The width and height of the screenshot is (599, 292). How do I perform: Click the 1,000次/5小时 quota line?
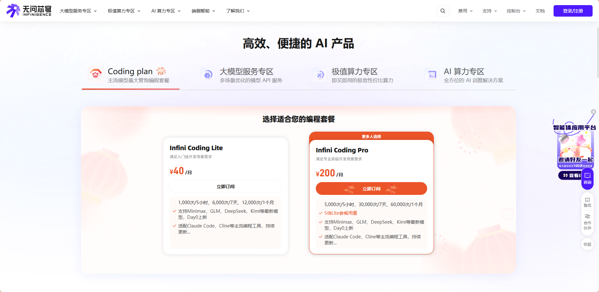pos(226,203)
